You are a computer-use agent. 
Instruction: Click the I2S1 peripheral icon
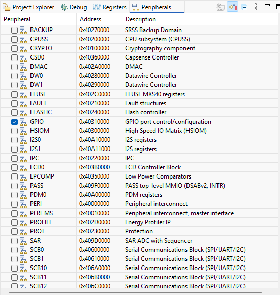23,149
